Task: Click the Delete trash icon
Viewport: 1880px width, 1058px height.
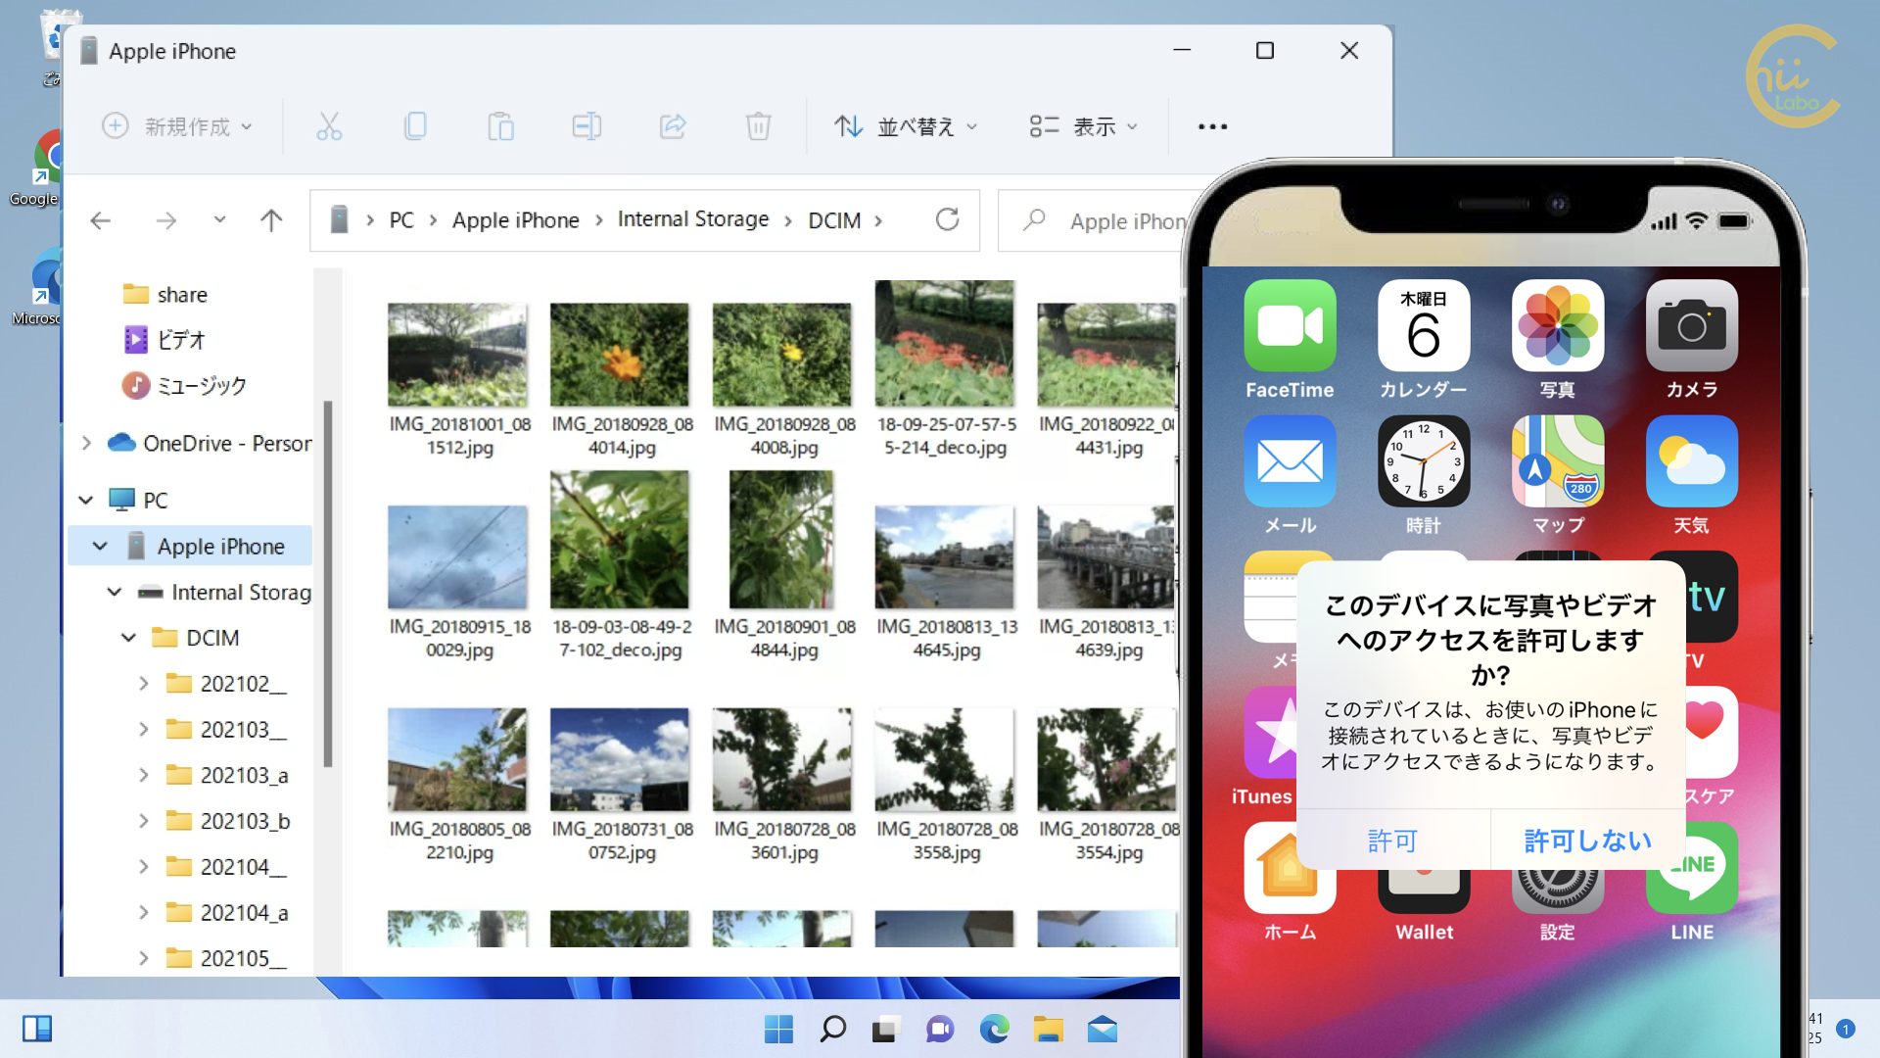Action: click(x=758, y=126)
